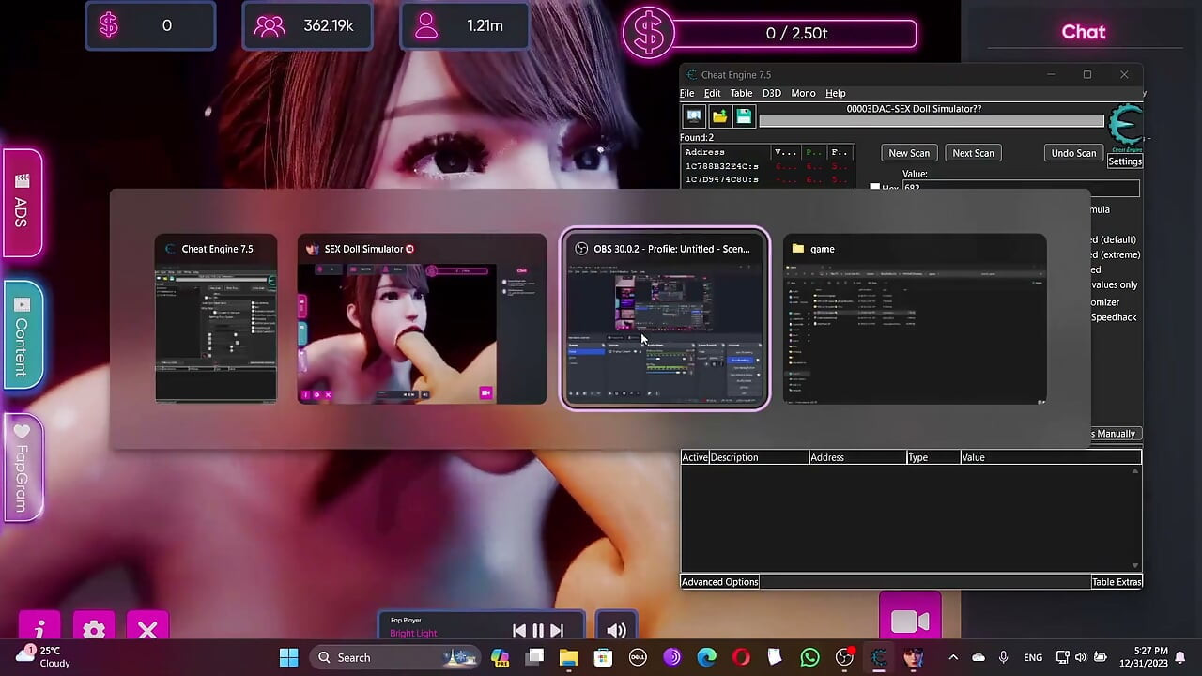Open the FapGram side tab
1202x676 pixels.
coord(22,467)
